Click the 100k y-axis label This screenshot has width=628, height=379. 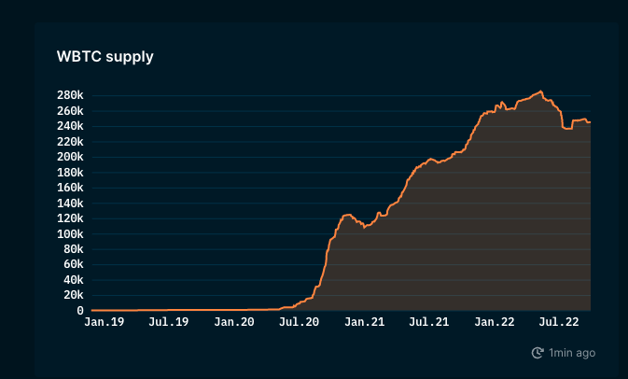click(x=70, y=234)
